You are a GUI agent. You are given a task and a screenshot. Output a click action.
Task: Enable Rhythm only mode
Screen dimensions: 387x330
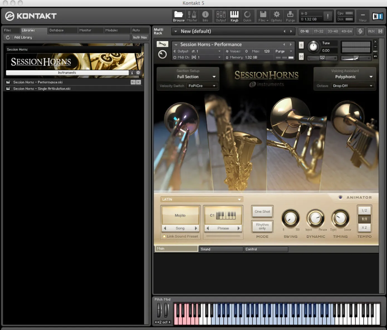point(262,226)
